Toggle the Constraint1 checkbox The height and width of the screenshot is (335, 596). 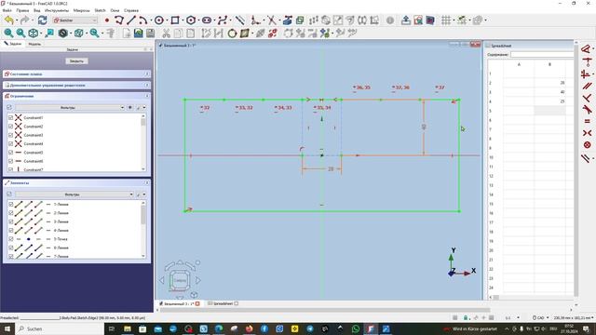pyautogui.click(x=10, y=118)
